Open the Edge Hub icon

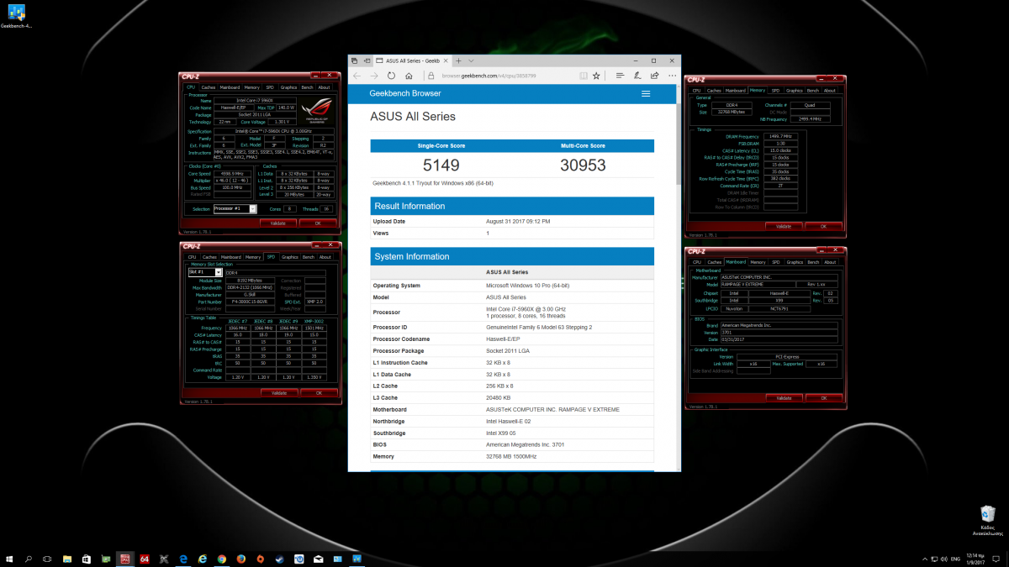tap(620, 75)
